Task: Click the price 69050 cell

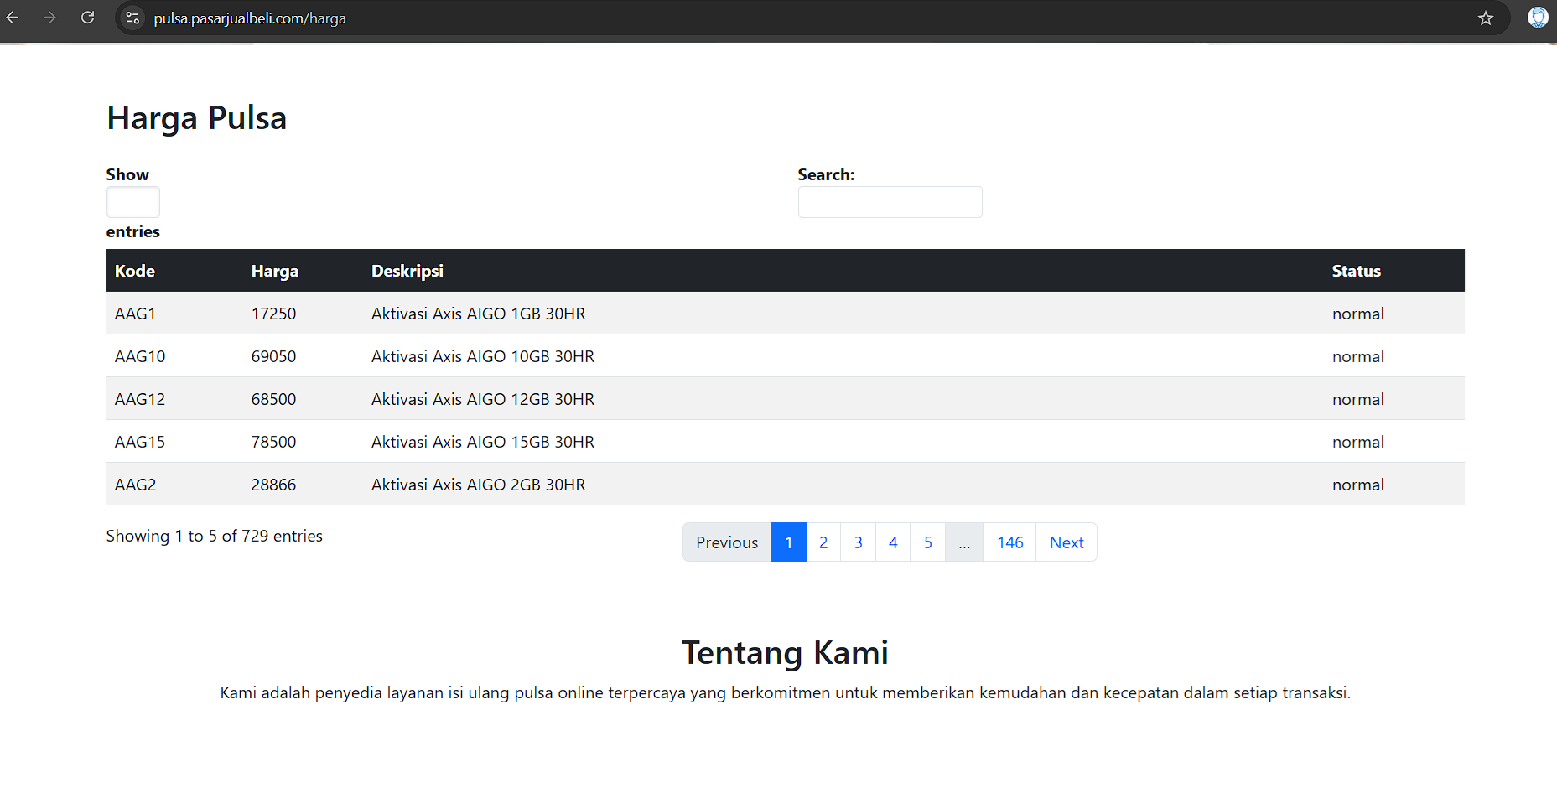Action: click(x=274, y=356)
